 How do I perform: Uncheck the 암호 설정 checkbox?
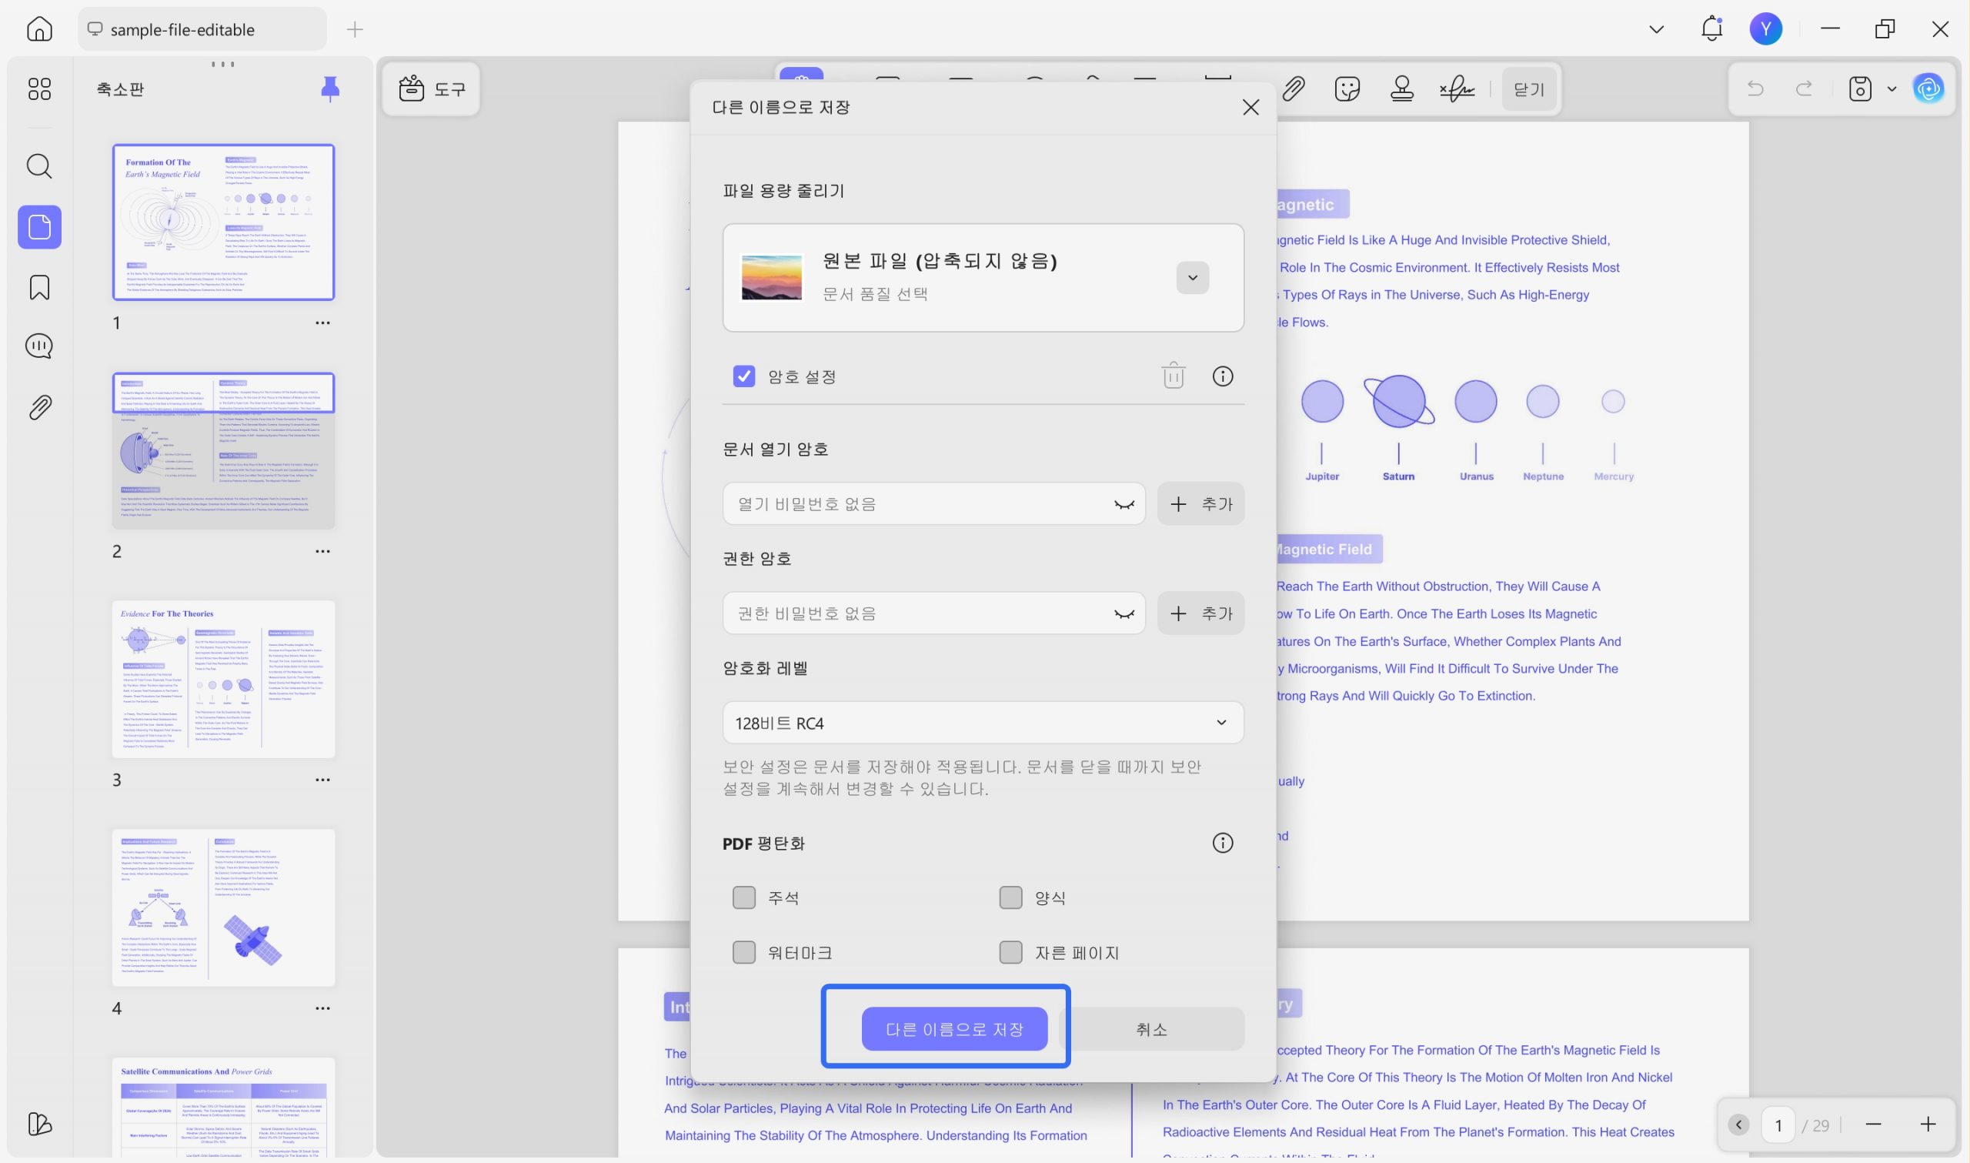pos(743,376)
